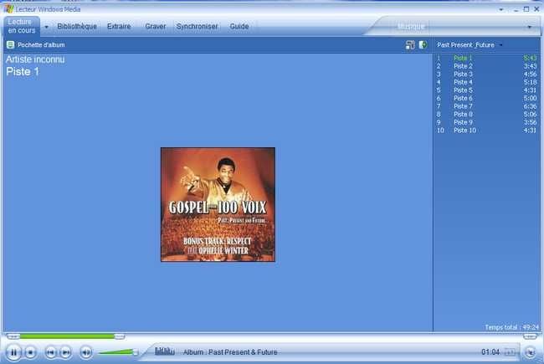
Task: Select Piste 10 in the playlist
Action: [487, 131]
